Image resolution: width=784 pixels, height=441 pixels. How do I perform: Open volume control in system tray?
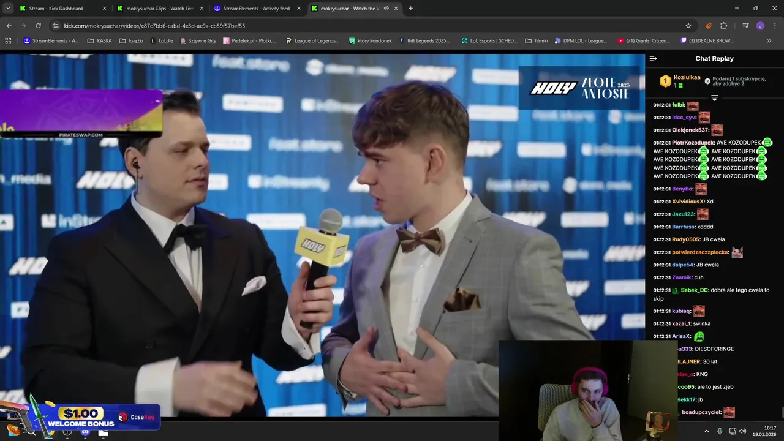pos(743,431)
